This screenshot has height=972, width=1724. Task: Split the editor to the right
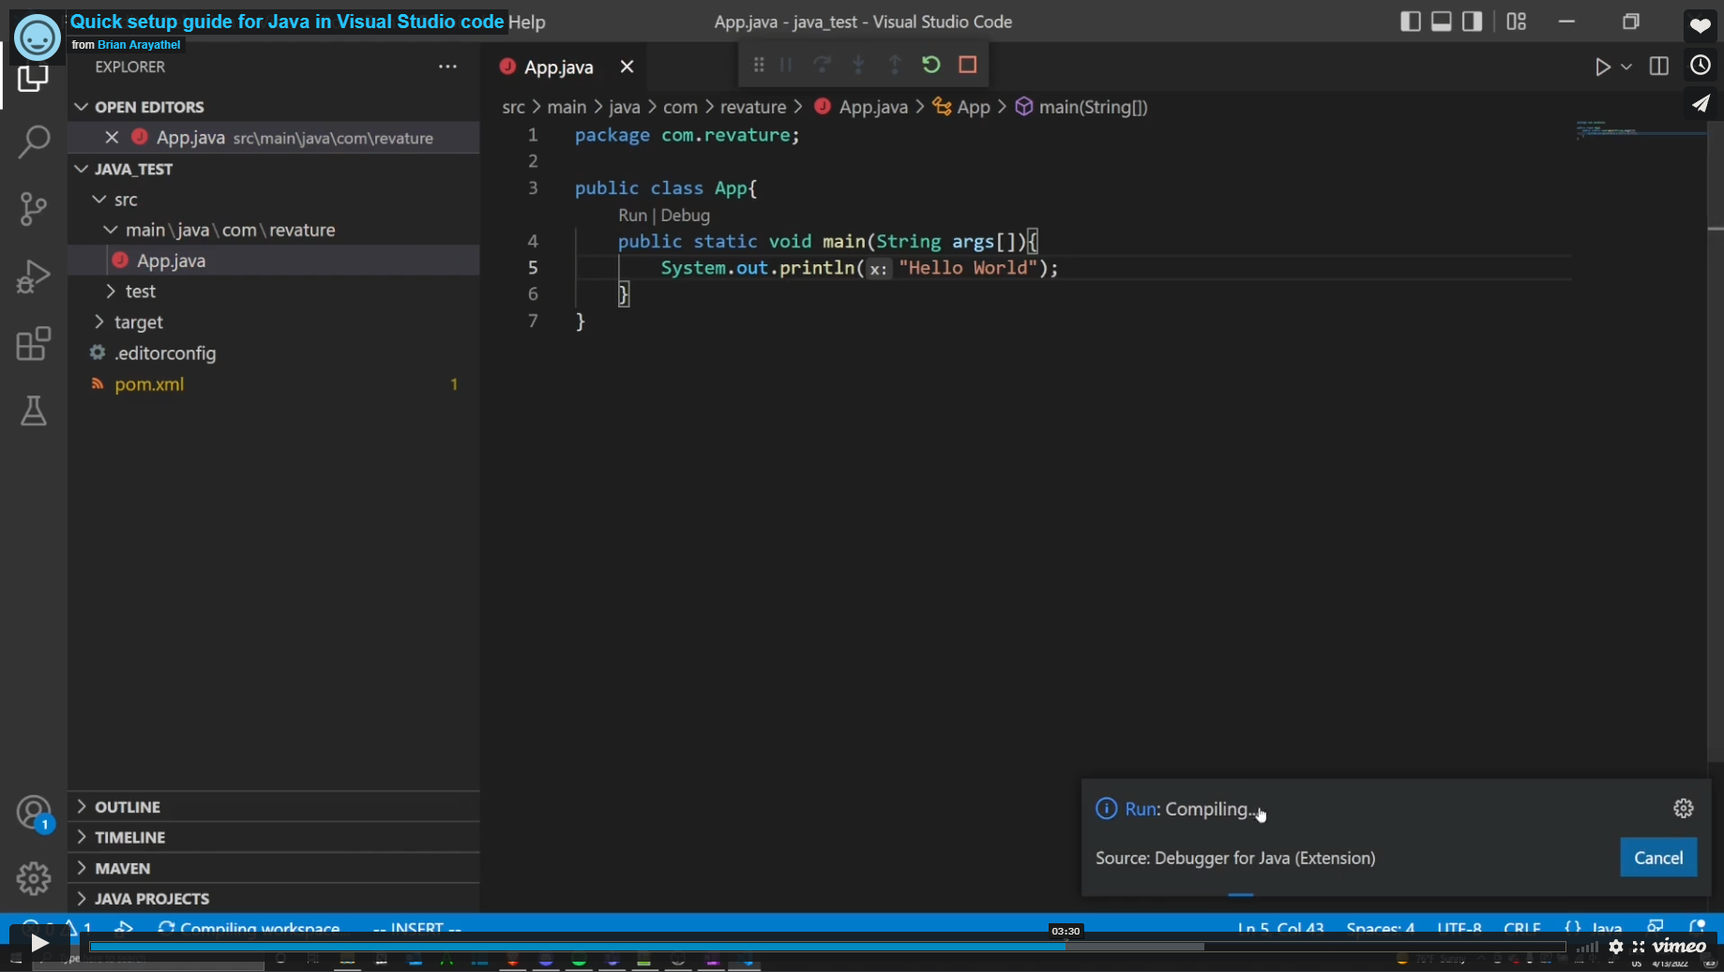point(1658,67)
